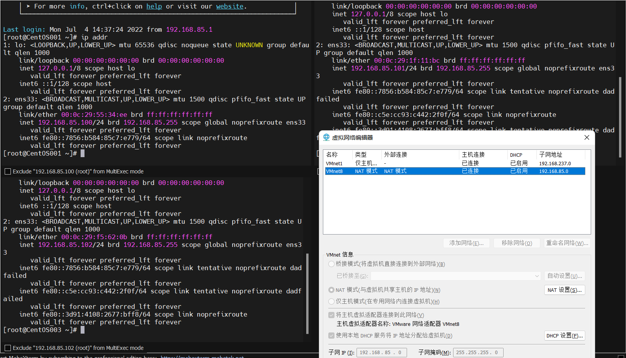Choose the NAT 模式 radio option
626x358 pixels.
tap(331, 290)
